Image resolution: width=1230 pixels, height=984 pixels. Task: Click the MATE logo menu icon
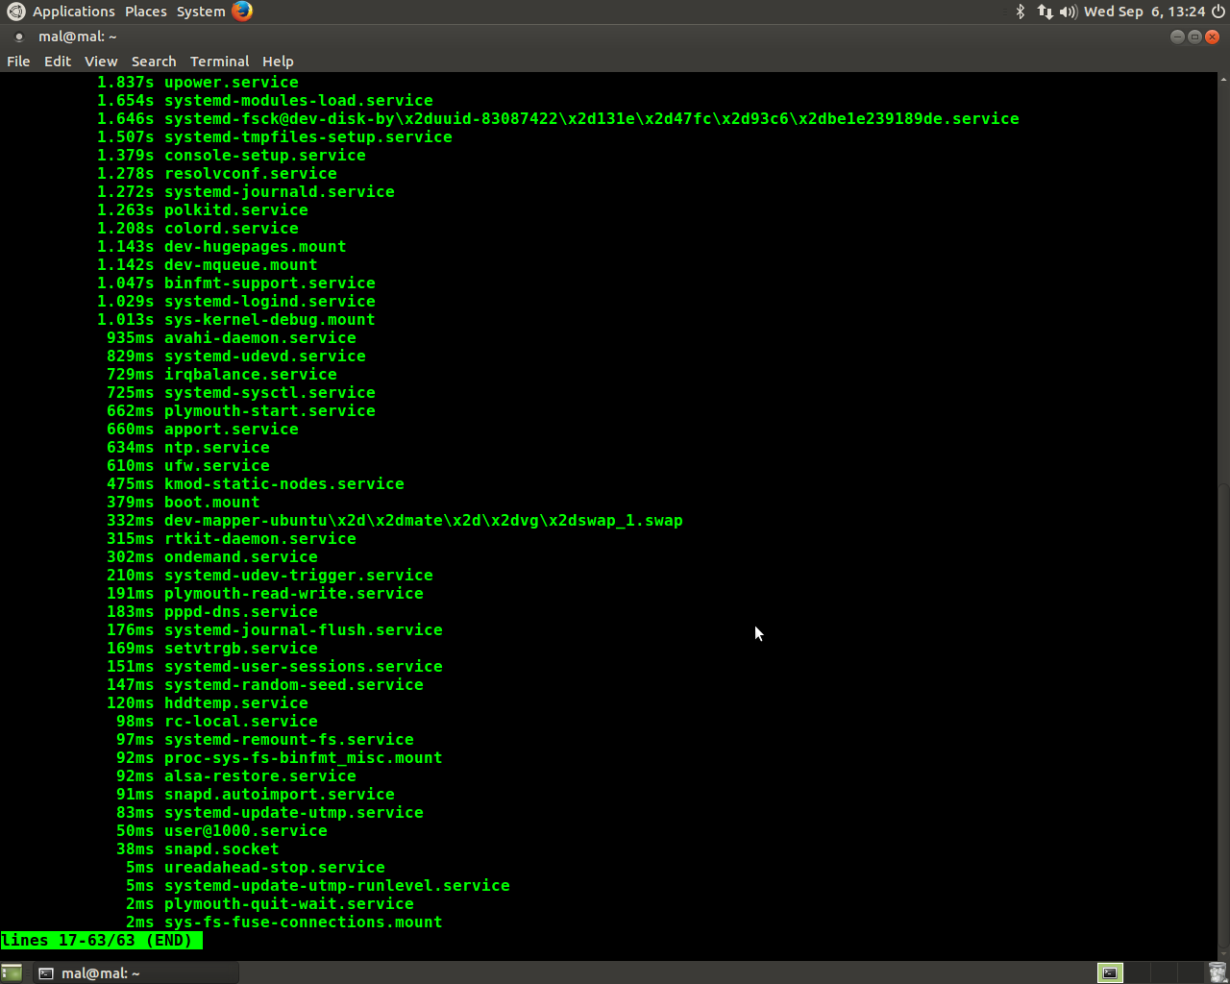coord(15,12)
